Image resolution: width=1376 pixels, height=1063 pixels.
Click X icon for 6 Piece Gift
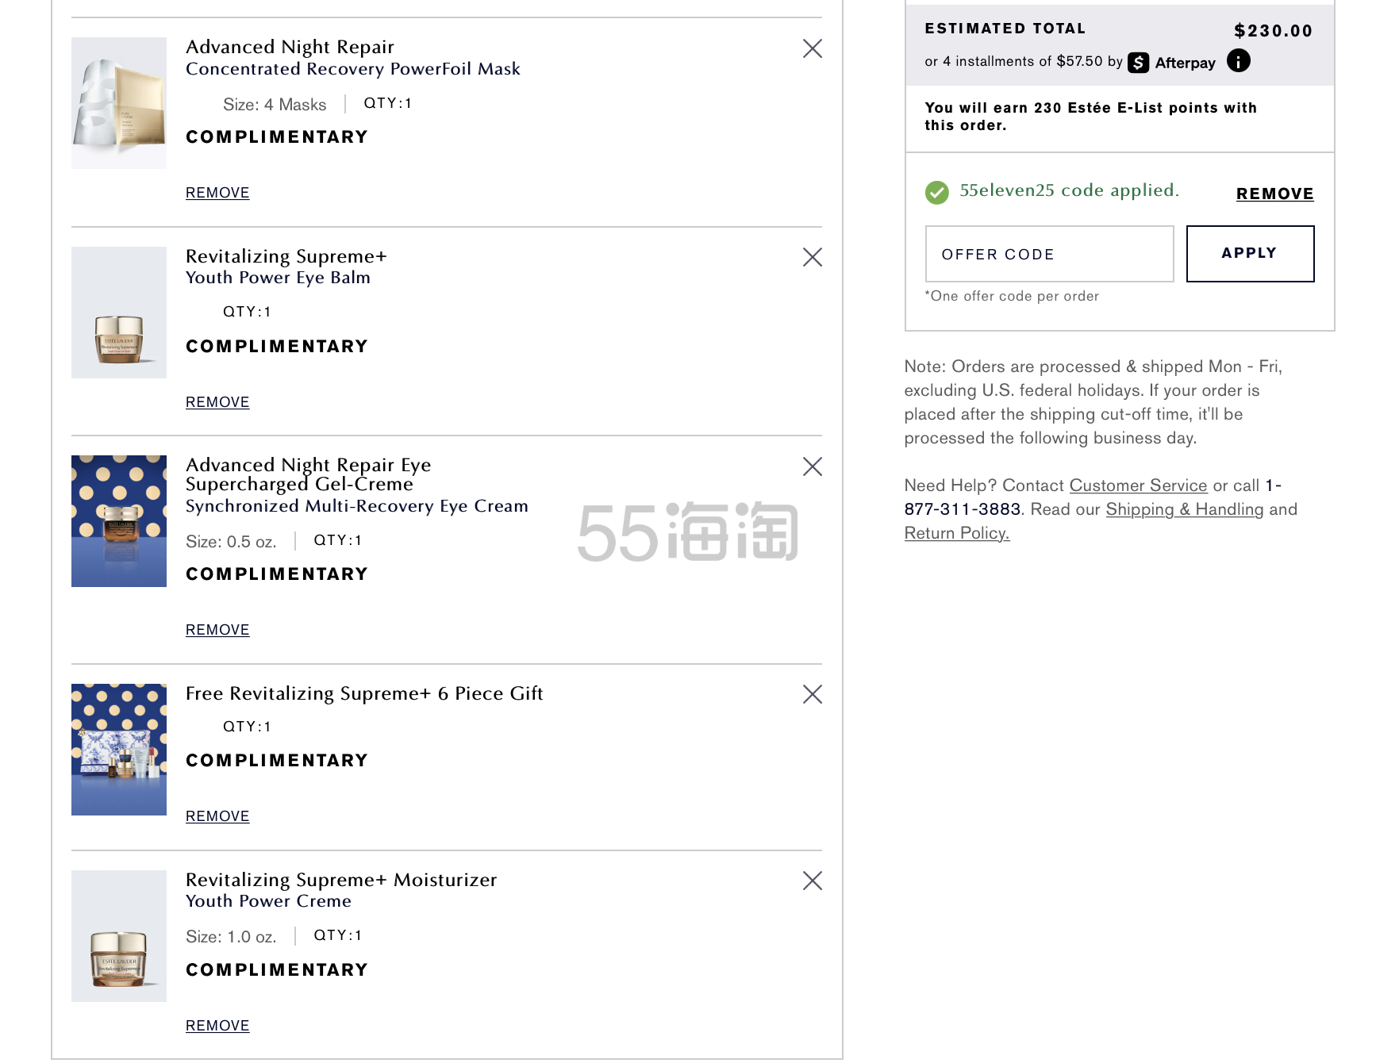click(x=812, y=695)
